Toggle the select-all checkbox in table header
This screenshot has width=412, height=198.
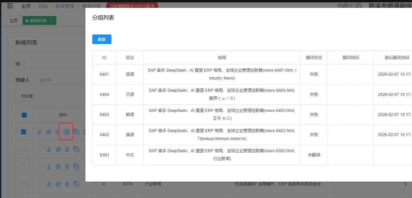24,115
